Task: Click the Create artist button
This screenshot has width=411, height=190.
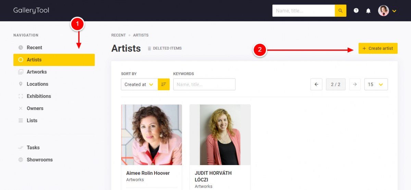Action: pos(378,48)
